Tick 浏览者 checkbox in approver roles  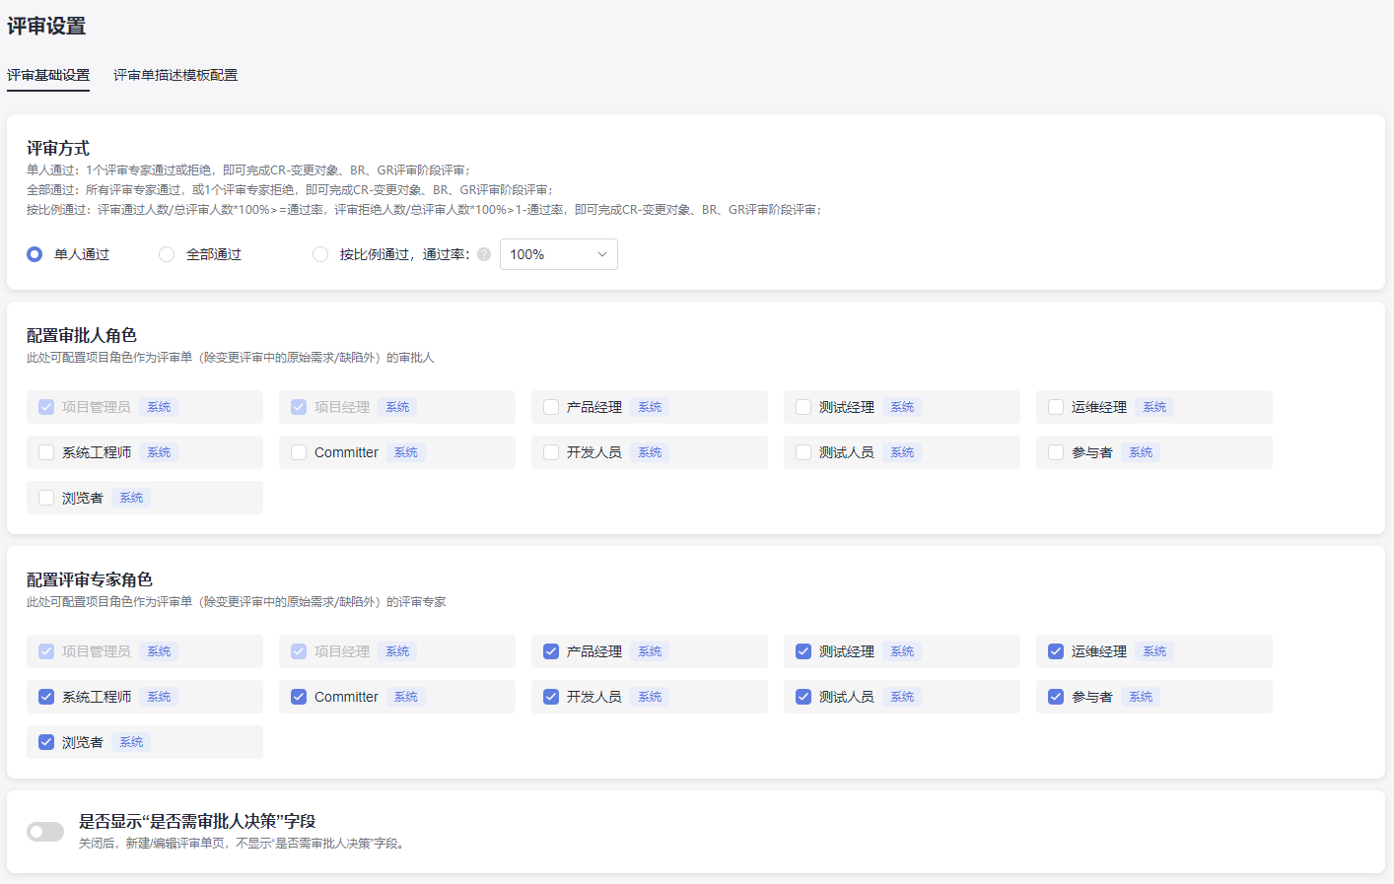(46, 498)
